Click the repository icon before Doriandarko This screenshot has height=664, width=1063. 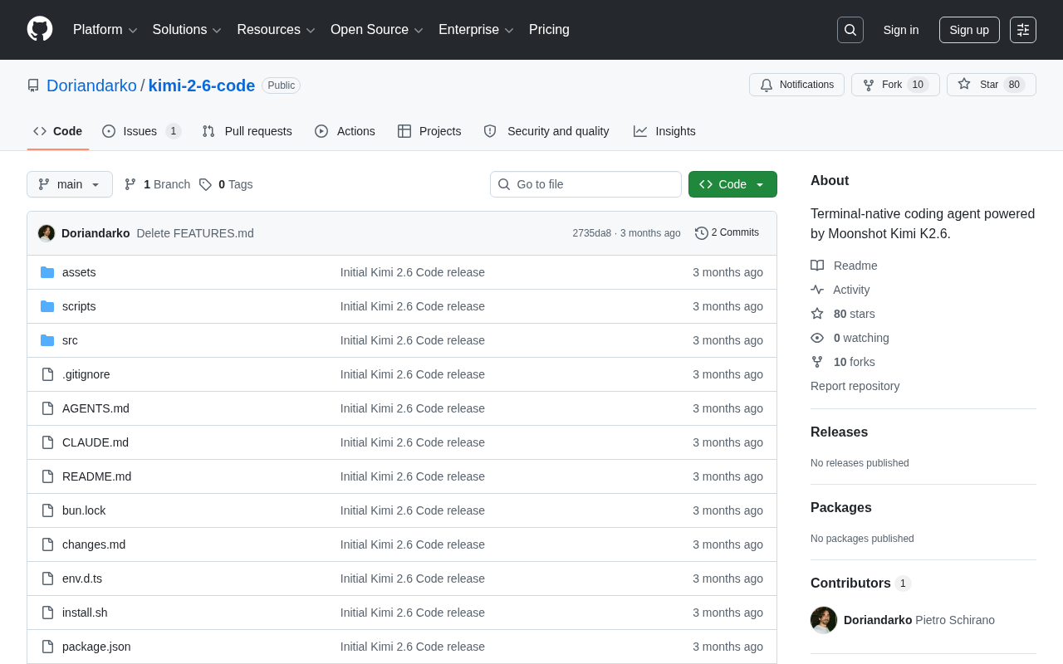click(x=33, y=85)
